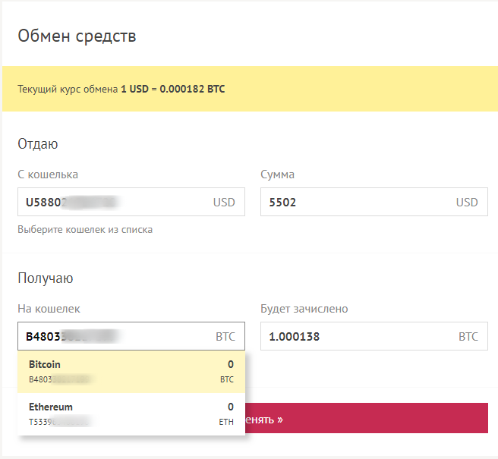The height and width of the screenshot is (459, 498).
Task: Click the Будет зачислено label
Action: (304, 309)
